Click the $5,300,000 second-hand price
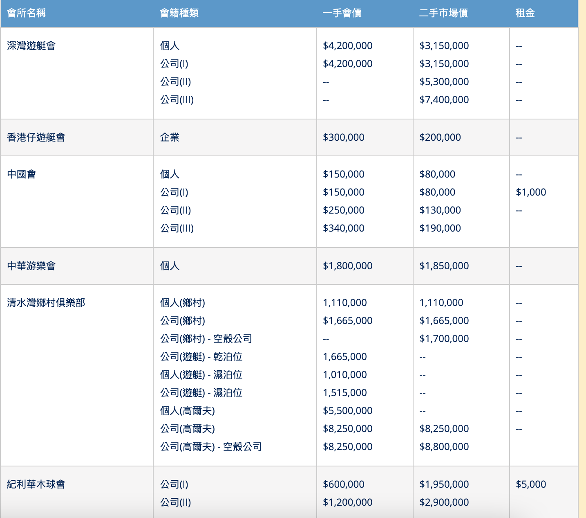Image resolution: width=586 pixels, height=518 pixels. [444, 82]
